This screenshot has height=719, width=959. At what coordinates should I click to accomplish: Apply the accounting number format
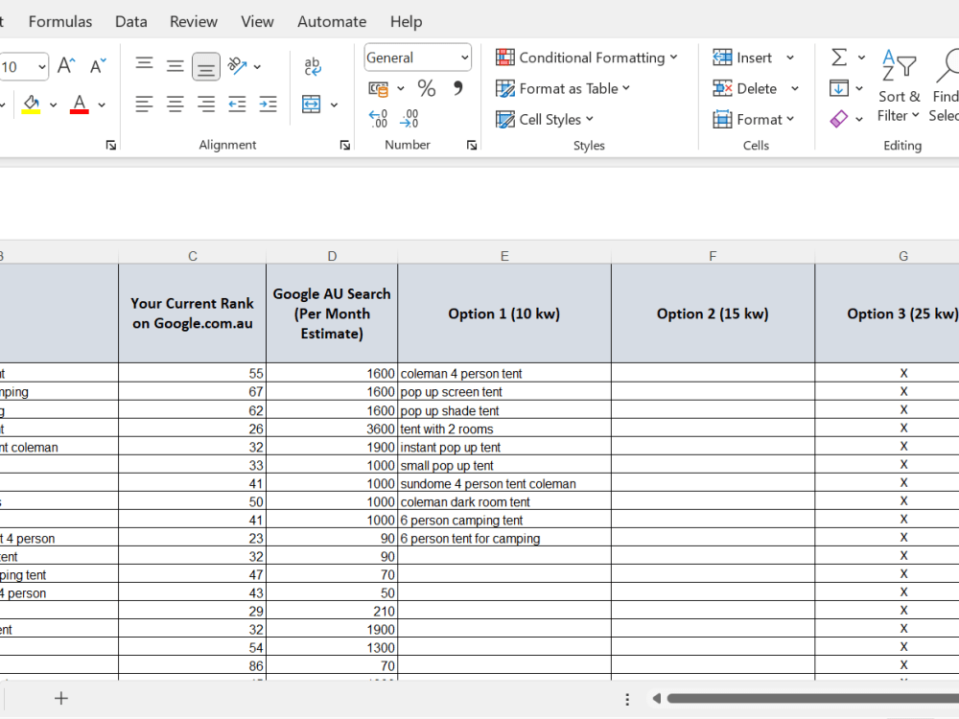click(x=379, y=88)
